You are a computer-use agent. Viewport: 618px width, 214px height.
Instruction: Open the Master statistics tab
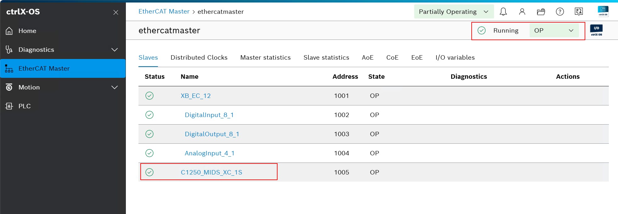tap(265, 57)
